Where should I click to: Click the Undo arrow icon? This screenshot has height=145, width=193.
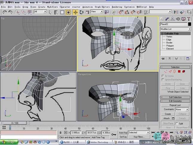(x=4, y=12)
